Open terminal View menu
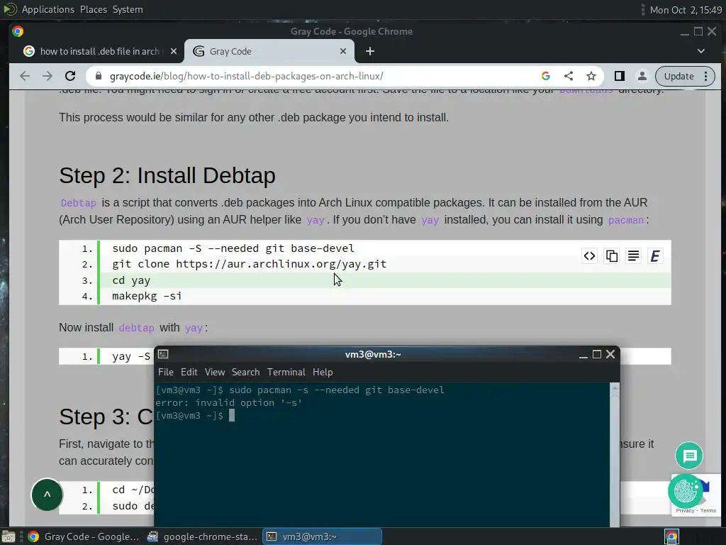The height and width of the screenshot is (545, 726). [215, 372]
